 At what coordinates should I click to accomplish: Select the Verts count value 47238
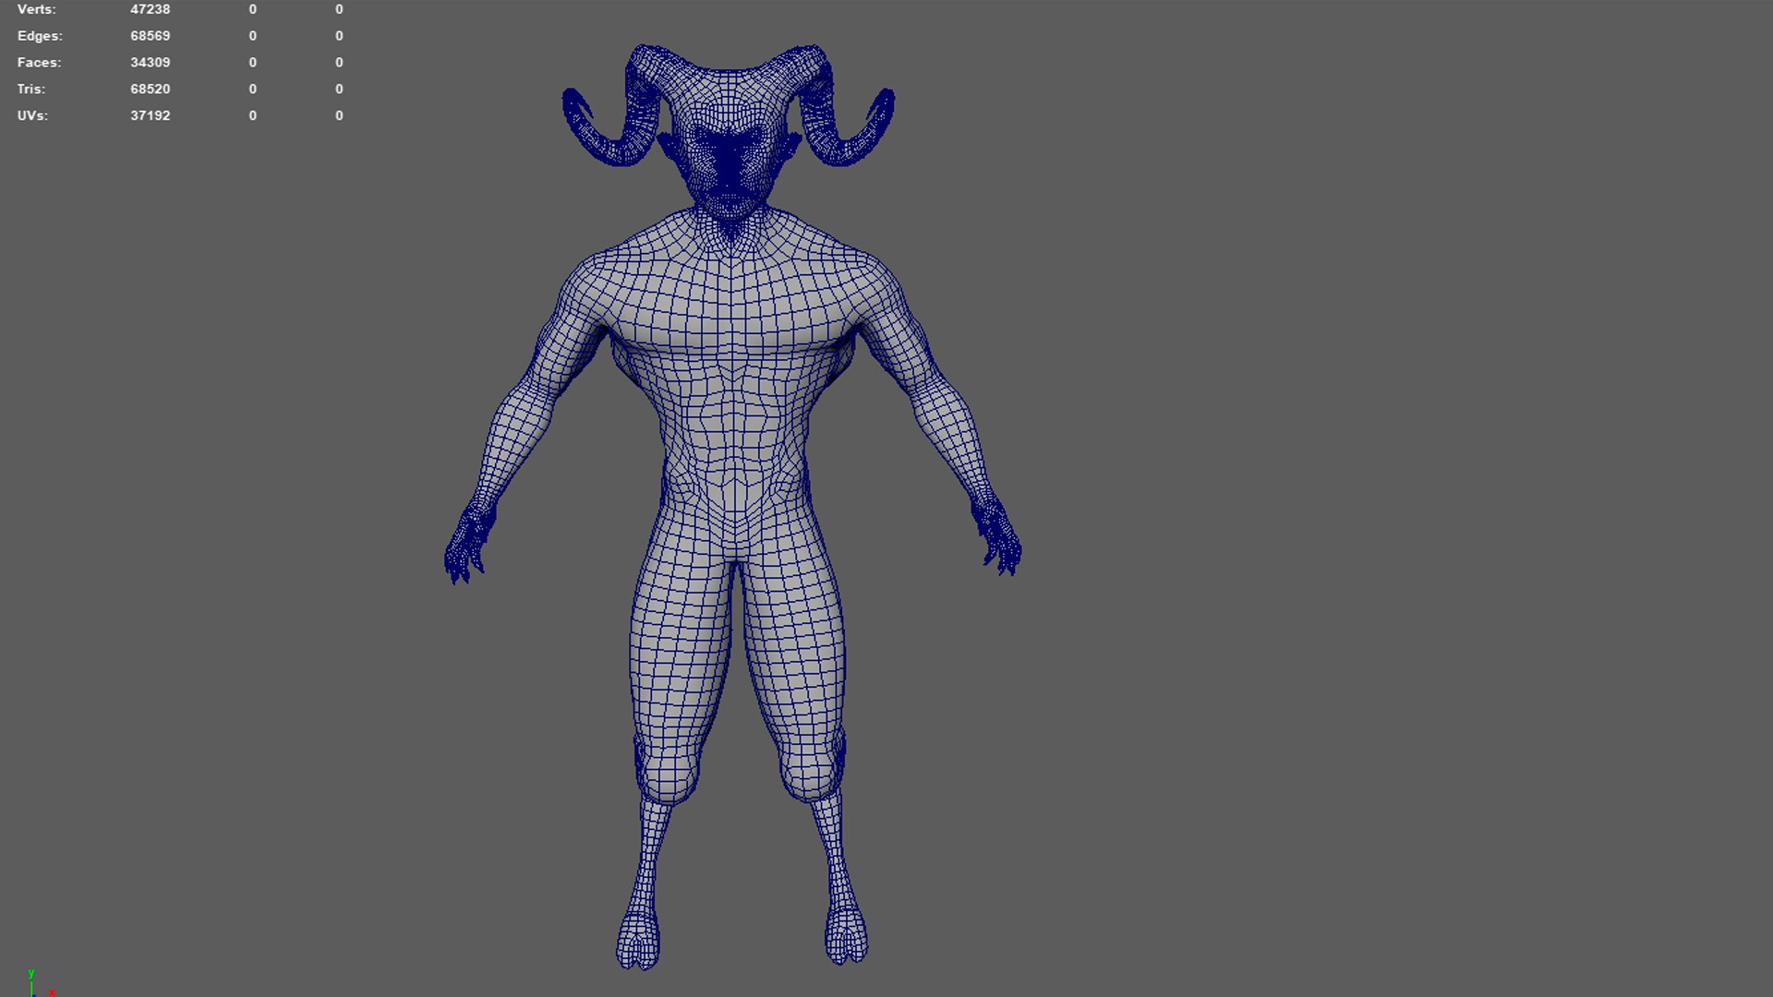(150, 9)
